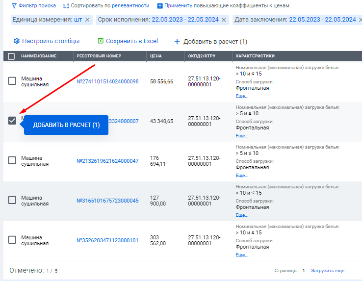Click the price coefficients arrow icon

(160, 6)
